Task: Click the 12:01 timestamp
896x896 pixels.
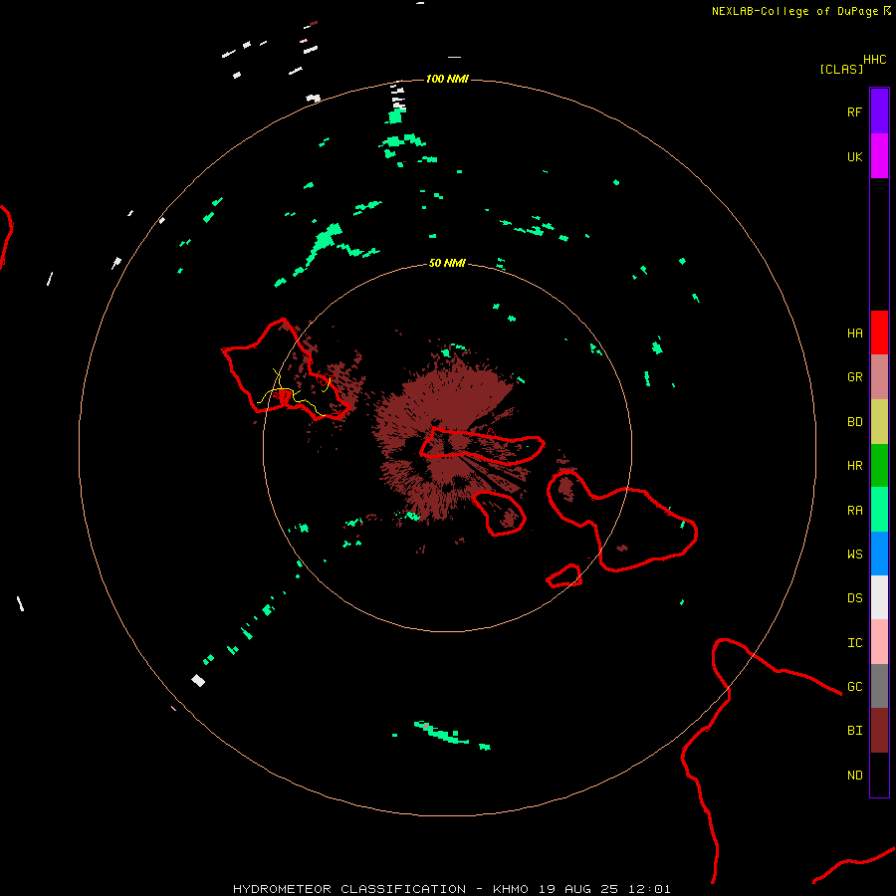Action: (x=651, y=889)
